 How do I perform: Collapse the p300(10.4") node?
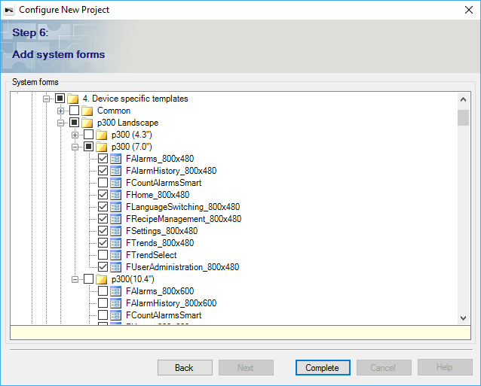click(75, 279)
